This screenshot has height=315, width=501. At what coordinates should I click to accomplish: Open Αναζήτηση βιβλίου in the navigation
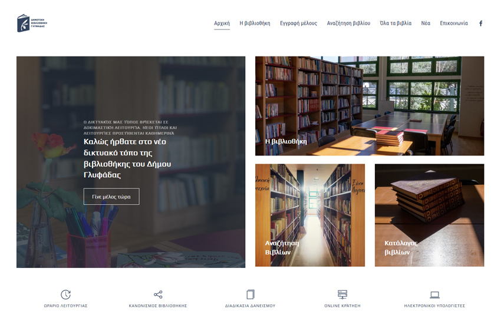[348, 24]
